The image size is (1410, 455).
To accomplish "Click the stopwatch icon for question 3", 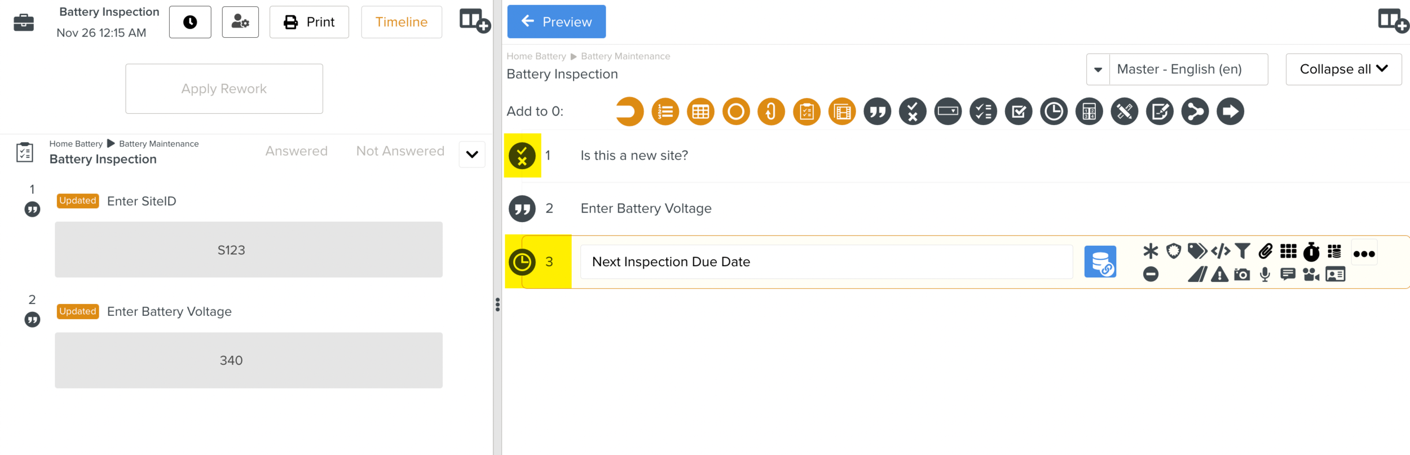I will pyautogui.click(x=1311, y=251).
